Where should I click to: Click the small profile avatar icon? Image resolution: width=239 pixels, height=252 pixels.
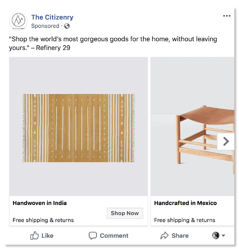tap(215, 236)
